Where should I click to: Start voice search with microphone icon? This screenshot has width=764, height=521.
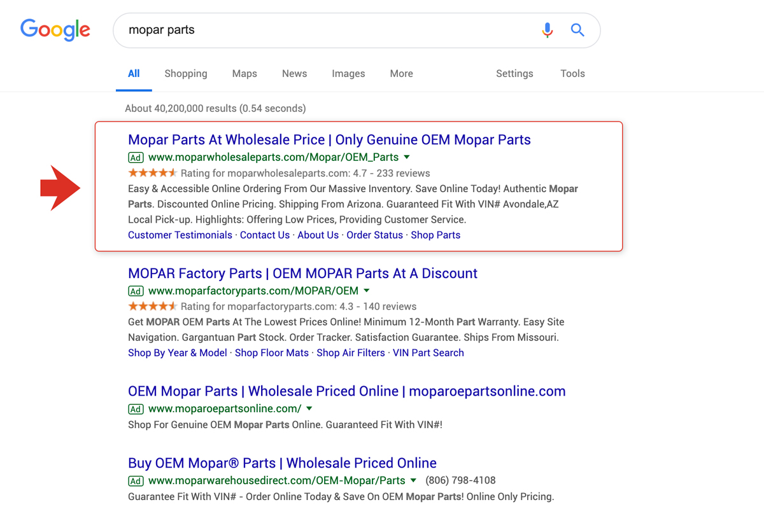tap(547, 30)
